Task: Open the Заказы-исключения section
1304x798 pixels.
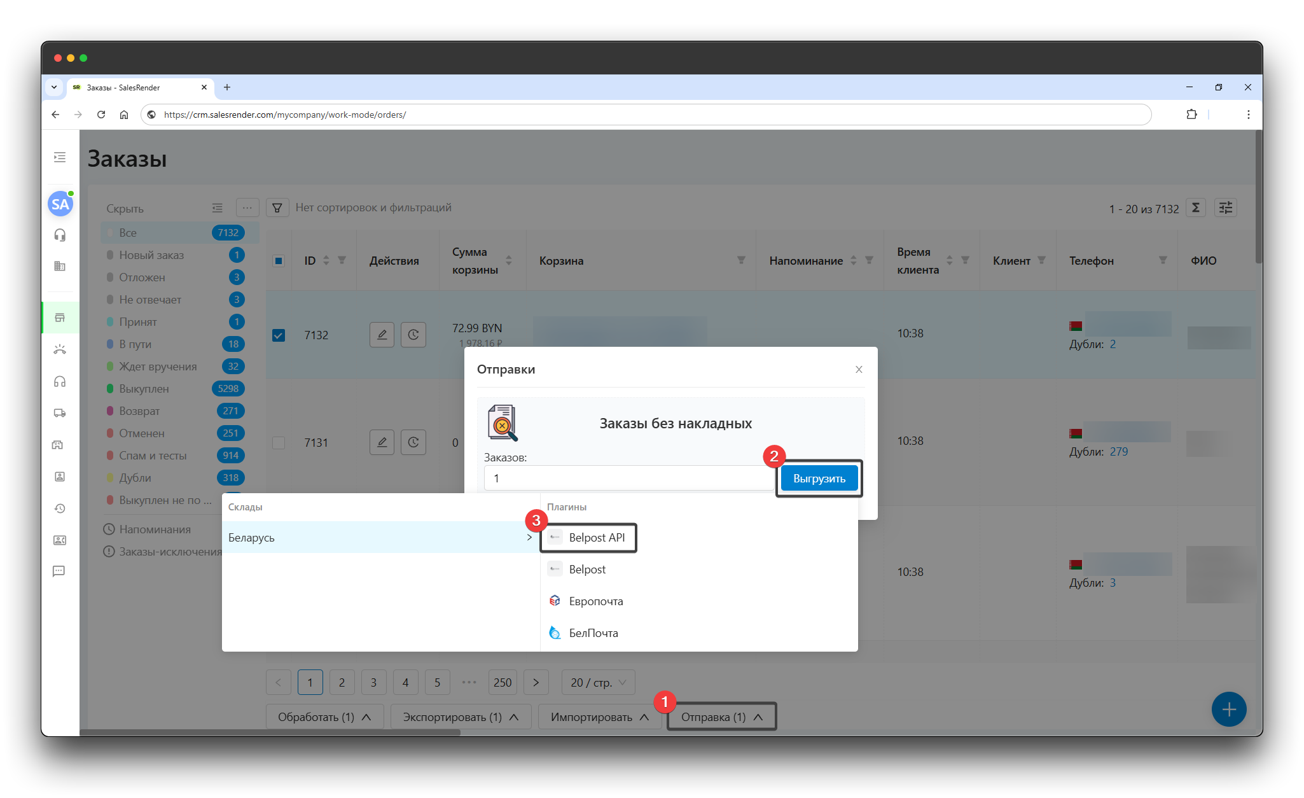Action: (x=163, y=551)
